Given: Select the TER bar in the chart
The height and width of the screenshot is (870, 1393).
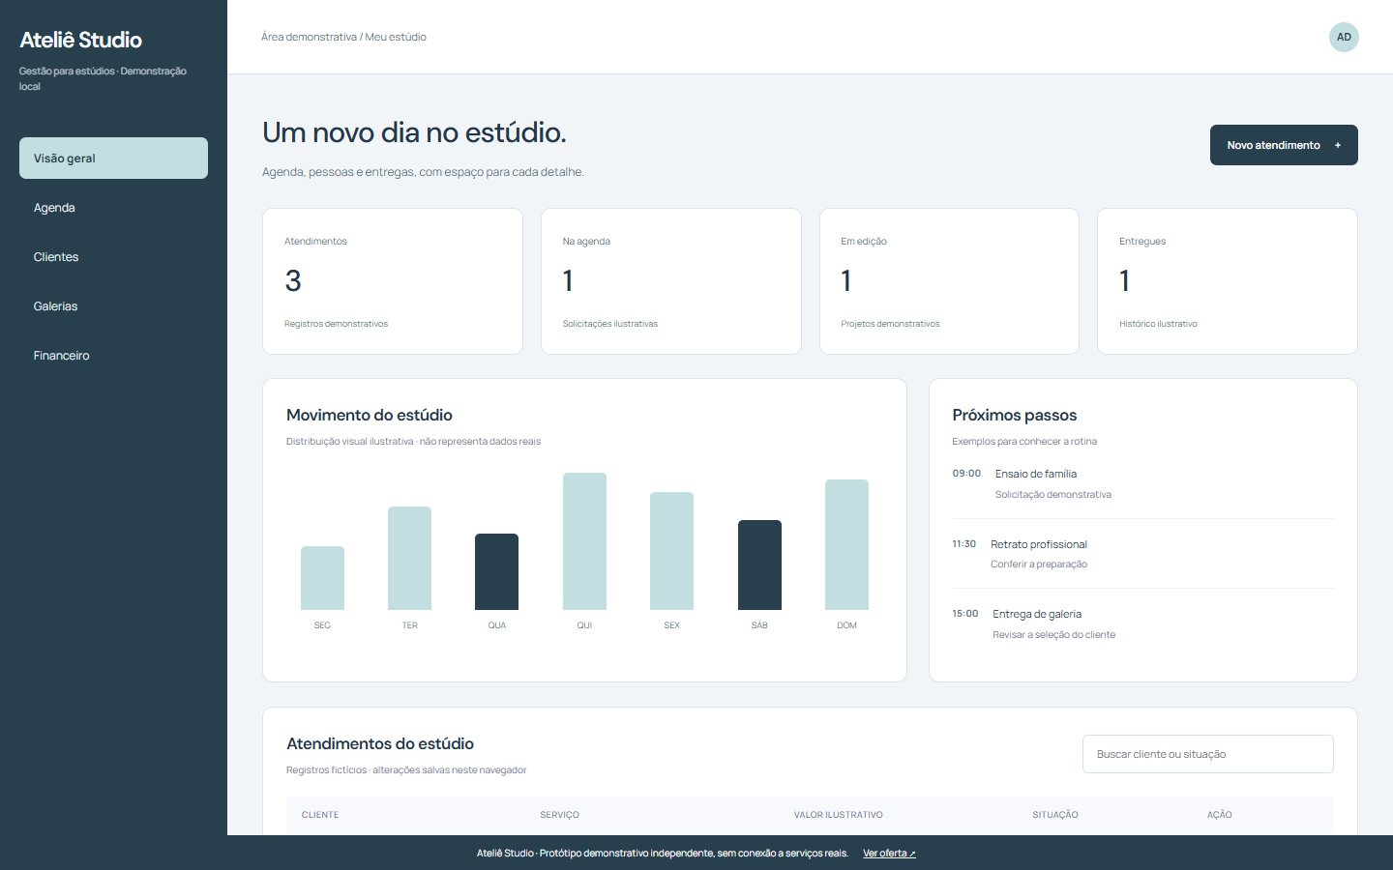Looking at the screenshot, I should (409, 558).
